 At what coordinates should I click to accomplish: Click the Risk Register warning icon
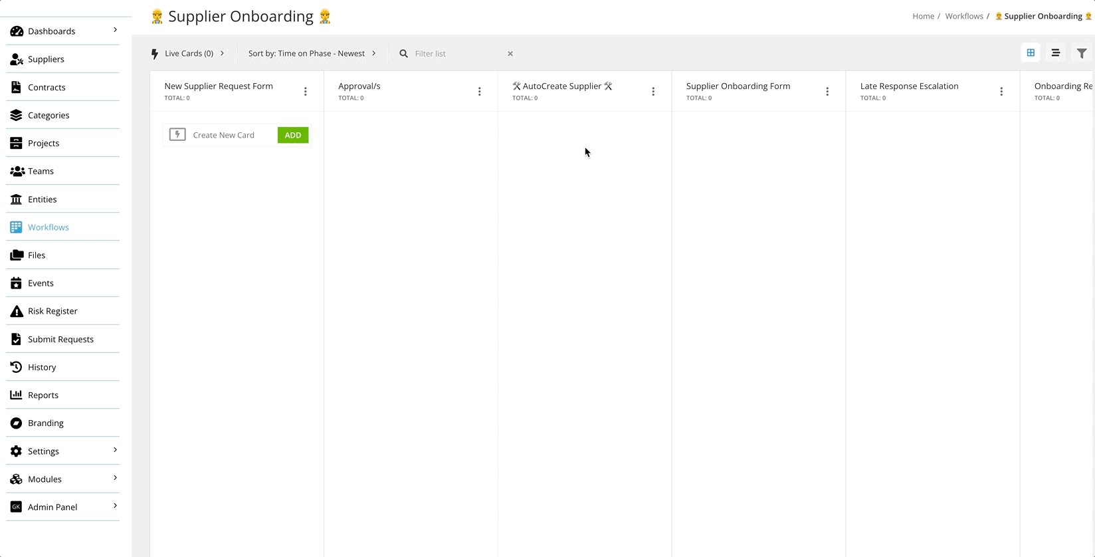(17, 311)
